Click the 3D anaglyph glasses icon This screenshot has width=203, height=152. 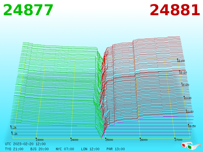point(191,146)
